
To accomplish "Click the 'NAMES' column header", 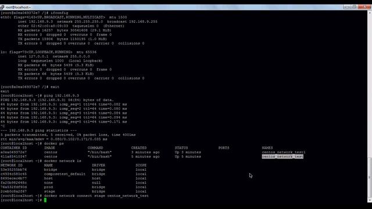I will [x=267, y=148].
